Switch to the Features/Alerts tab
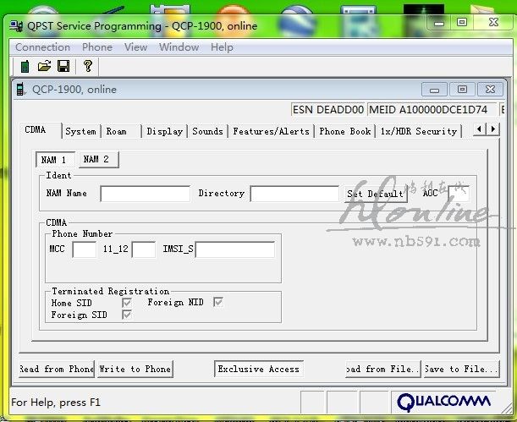The width and height of the screenshot is (517, 422). (x=271, y=131)
